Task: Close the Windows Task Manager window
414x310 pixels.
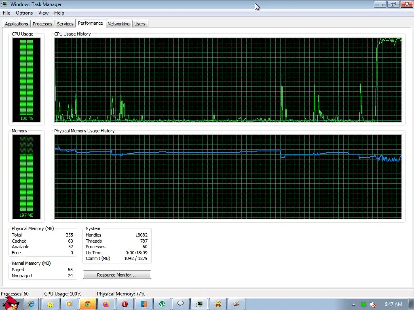Action: click(x=407, y=4)
